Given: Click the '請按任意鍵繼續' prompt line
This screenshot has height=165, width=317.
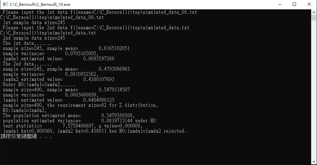Looking at the screenshot, I should (x=26, y=136).
